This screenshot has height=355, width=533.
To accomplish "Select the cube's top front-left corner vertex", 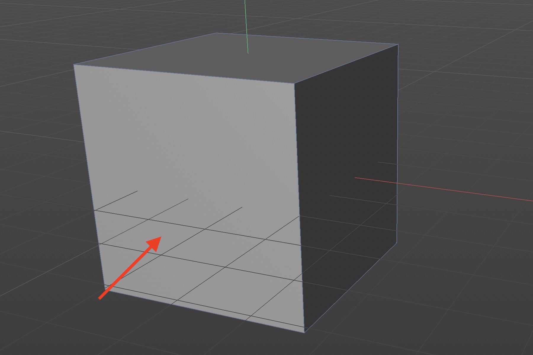I will [x=74, y=65].
